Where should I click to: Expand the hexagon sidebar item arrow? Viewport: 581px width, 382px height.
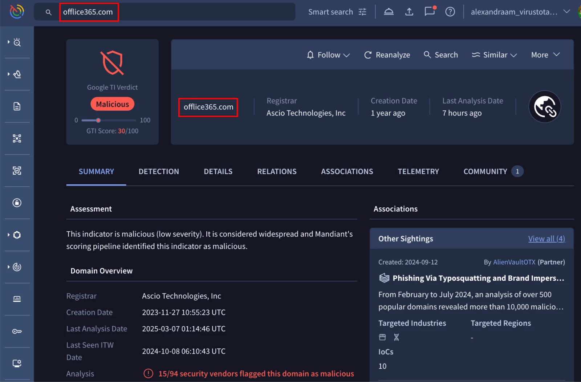8,235
